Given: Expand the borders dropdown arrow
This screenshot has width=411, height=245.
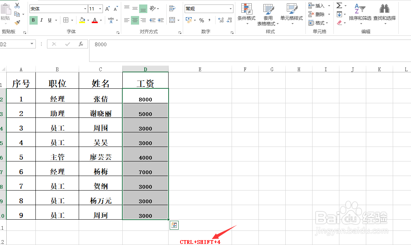Looking at the screenshot, I should 72,20.
